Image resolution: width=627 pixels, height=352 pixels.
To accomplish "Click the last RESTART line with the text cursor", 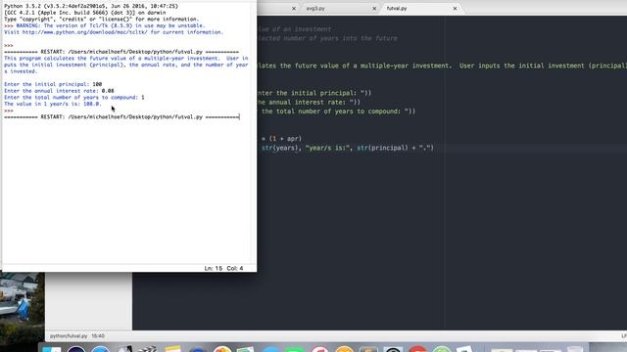I will [x=121, y=117].
